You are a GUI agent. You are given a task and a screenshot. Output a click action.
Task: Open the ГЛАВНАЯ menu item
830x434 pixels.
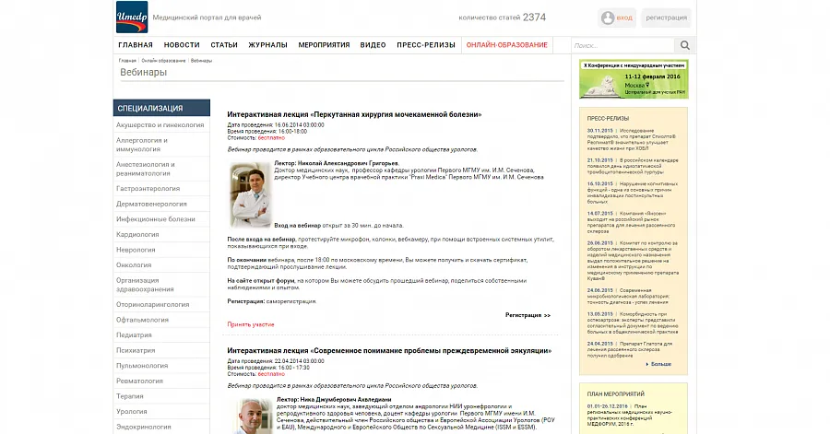tap(136, 45)
